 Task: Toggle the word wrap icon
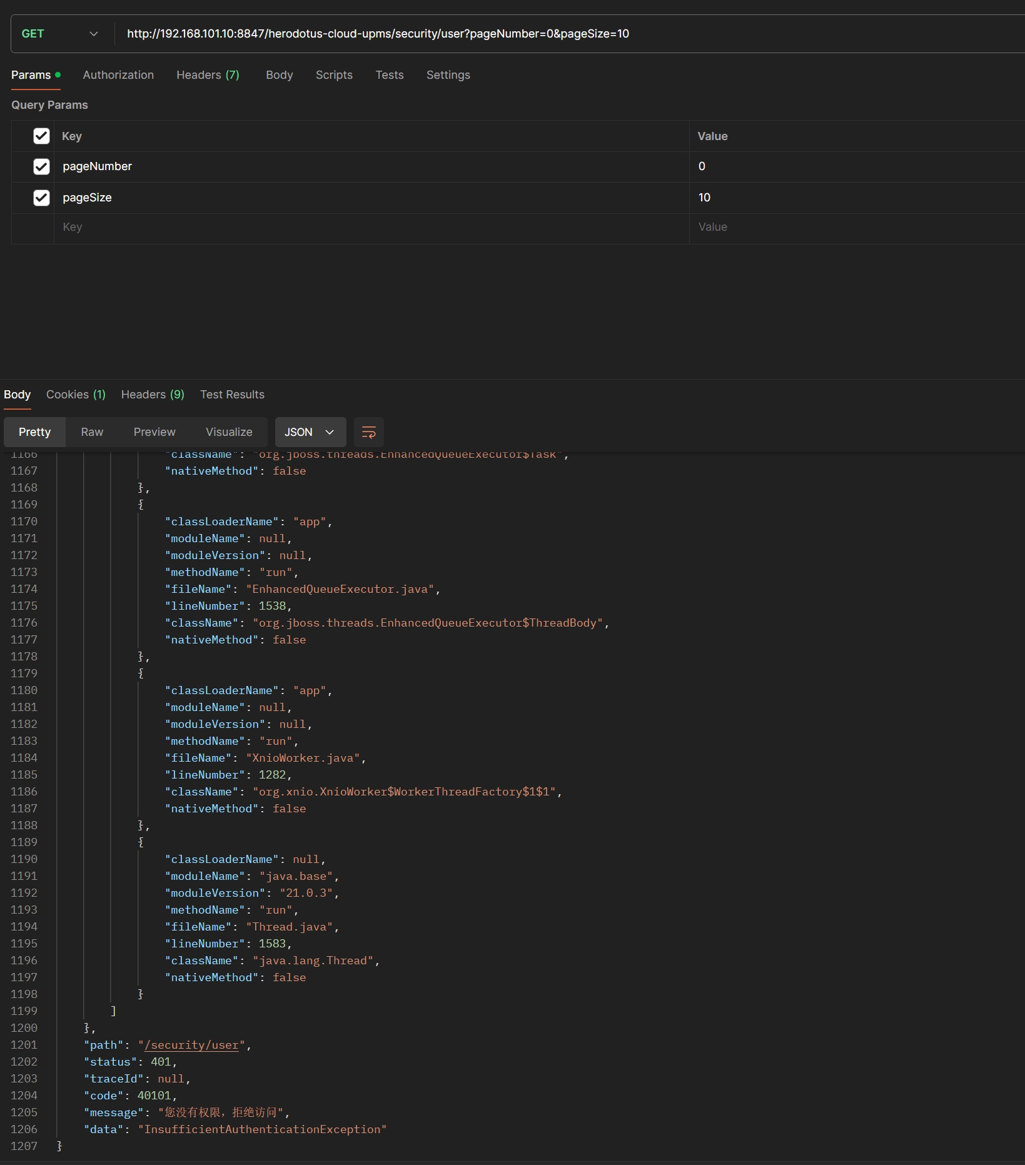pos(368,432)
